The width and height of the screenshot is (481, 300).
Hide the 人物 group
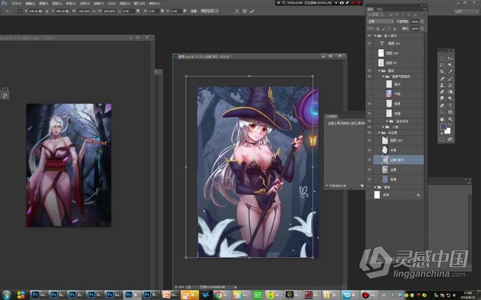pos(369,127)
